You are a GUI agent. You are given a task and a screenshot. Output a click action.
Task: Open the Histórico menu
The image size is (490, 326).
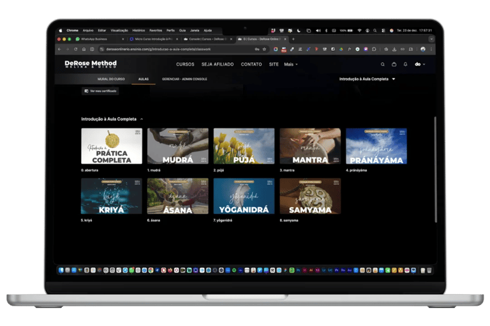(x=138, y=31)
